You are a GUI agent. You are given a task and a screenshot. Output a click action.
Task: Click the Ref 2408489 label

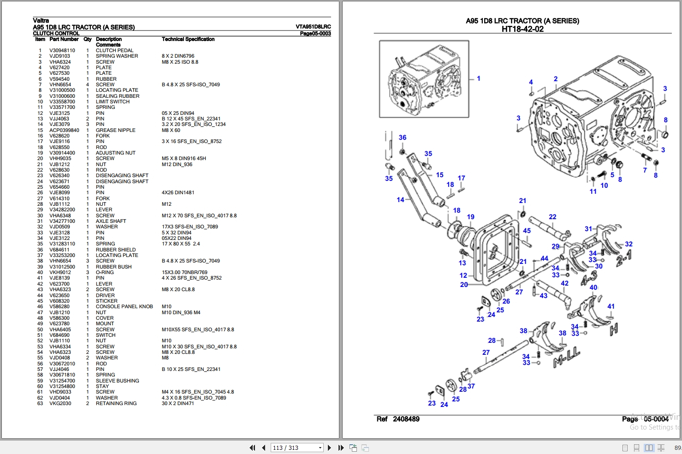(398, 419)
